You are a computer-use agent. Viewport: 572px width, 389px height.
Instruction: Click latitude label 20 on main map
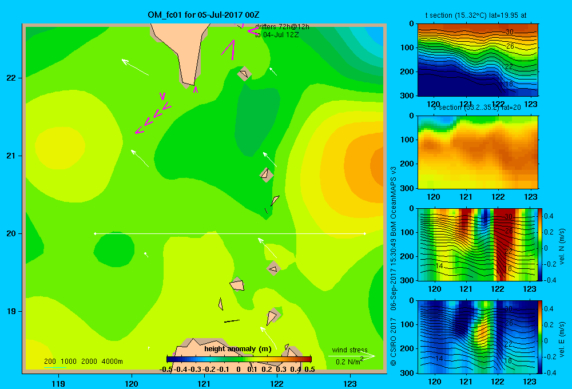(x=11, y=233)
